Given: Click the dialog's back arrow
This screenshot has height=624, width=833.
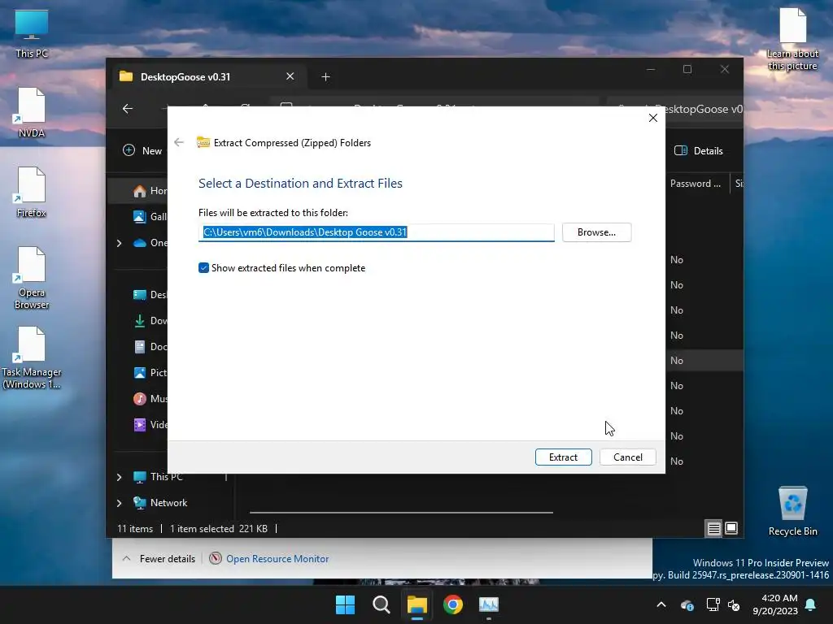Looking at the screenshot, I should [179, 142].
